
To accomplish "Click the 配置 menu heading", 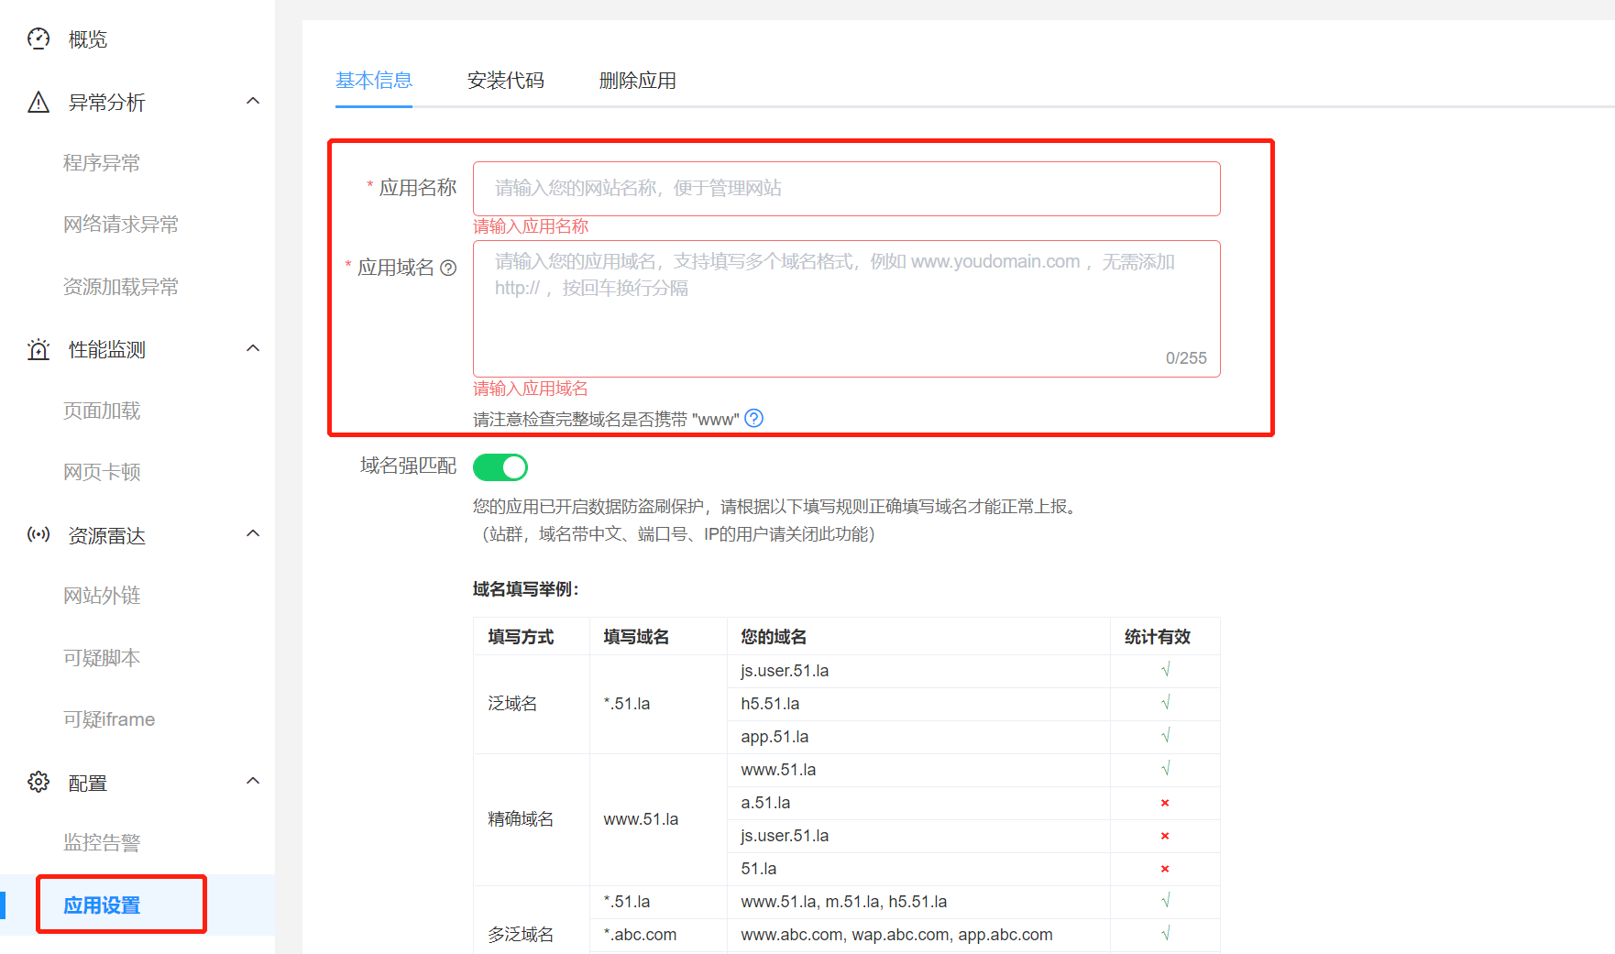I will click(x=88, y=784).
